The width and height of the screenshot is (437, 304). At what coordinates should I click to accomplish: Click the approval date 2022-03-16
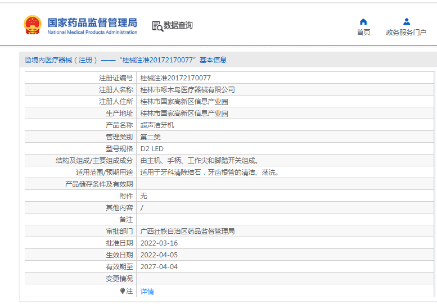tap(159, 243)
